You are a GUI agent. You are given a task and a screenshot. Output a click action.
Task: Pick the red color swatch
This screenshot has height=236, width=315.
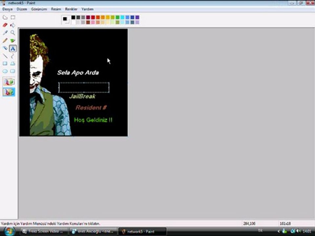[x=93, y=17]
